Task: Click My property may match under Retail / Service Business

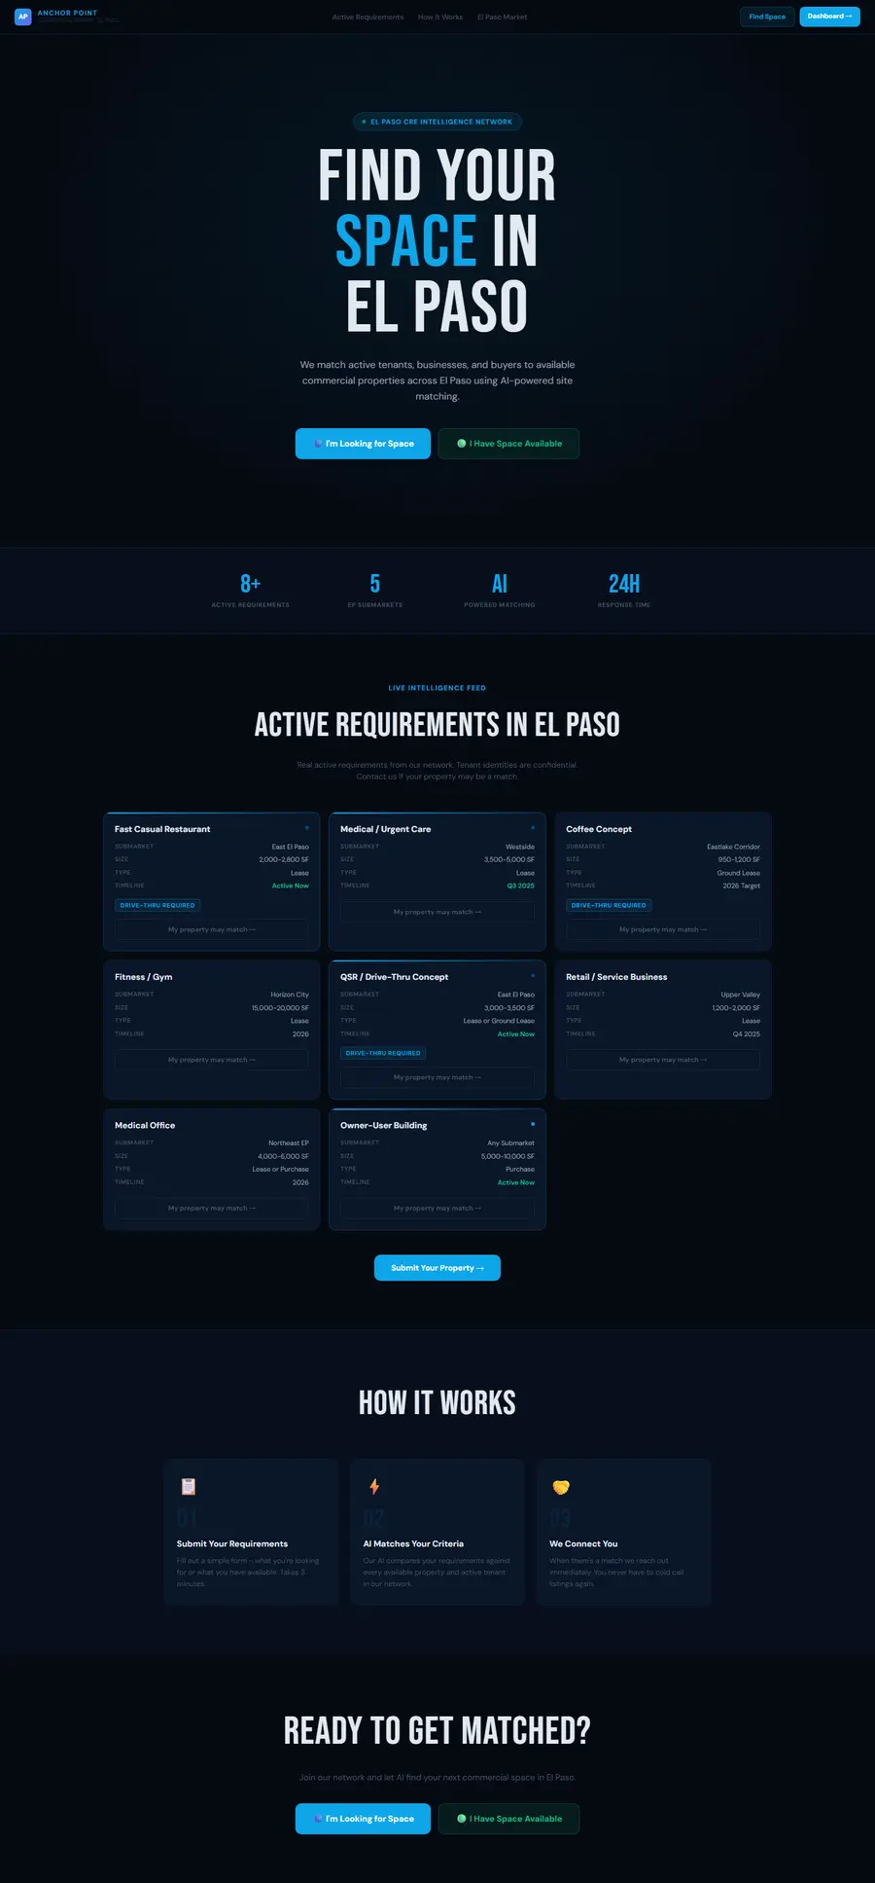Action: point(663,1060)
